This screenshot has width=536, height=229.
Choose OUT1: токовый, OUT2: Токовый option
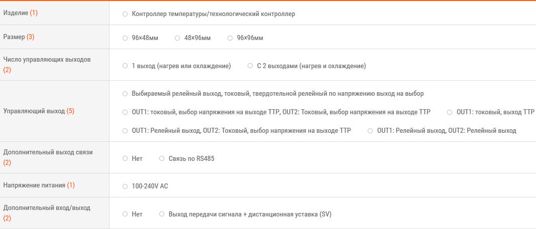click(125, 112)
